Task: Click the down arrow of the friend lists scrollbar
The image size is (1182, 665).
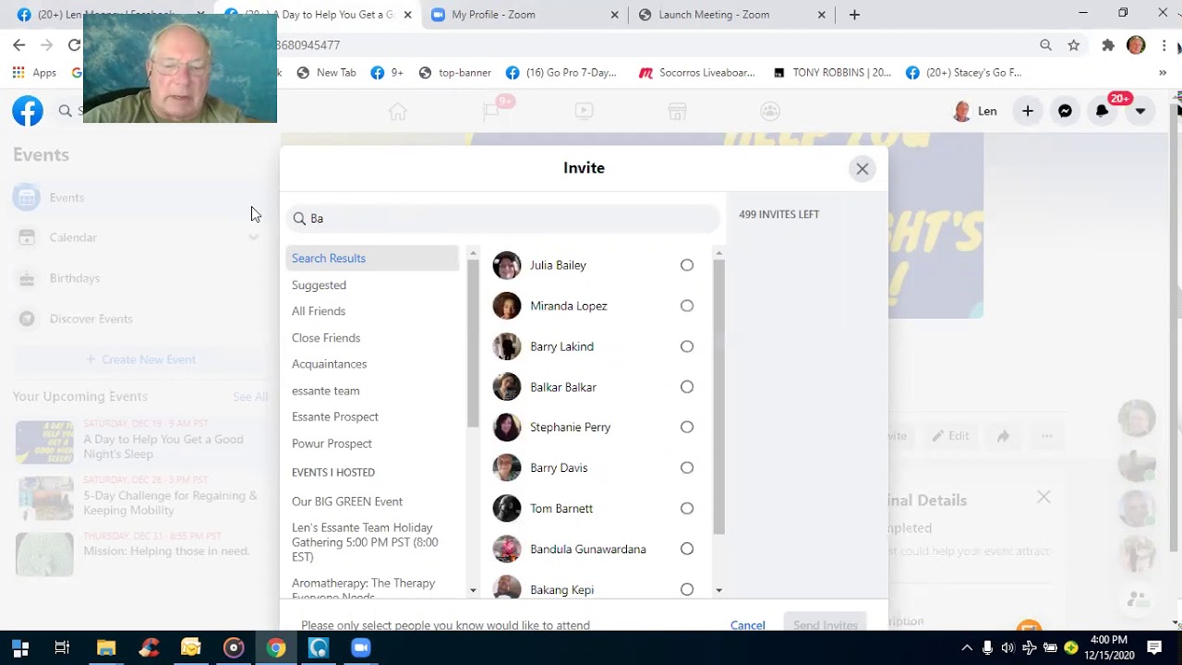Action: pyautogui.click(x=473, y=590)
